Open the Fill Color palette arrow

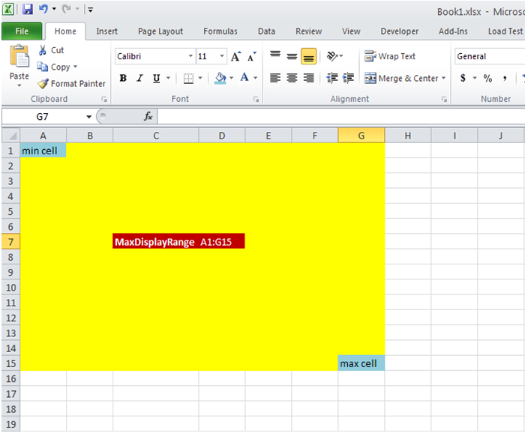[x=231, y=78]
